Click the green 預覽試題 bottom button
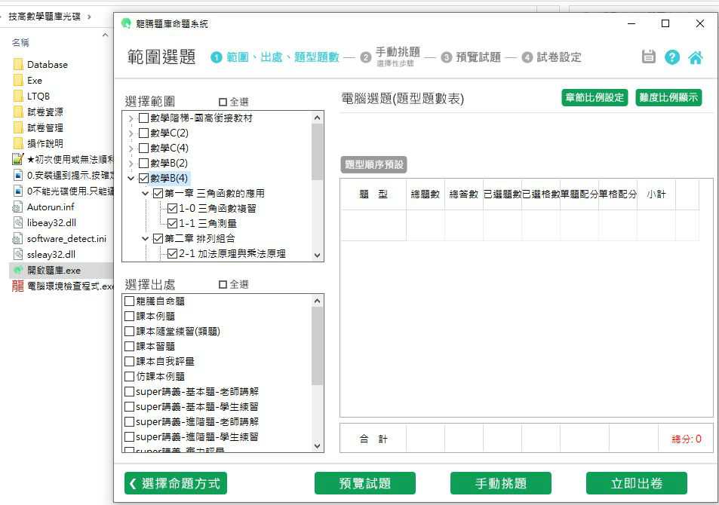719x505 pixels. [x=365, y=483]
